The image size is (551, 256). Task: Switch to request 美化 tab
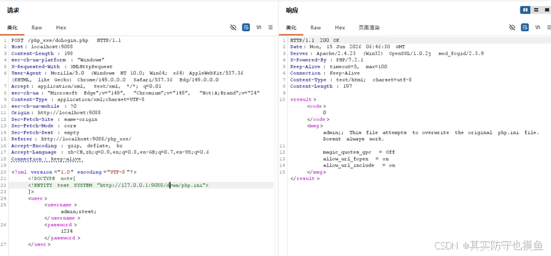point(13,28)
